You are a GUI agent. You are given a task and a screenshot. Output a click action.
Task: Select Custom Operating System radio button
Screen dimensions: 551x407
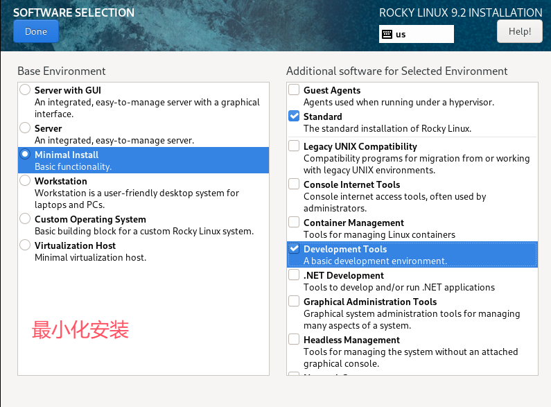[x=25, y=218]
